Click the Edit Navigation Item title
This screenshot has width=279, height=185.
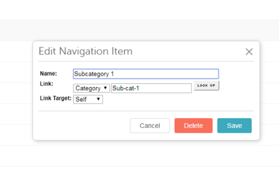point(85,51)
